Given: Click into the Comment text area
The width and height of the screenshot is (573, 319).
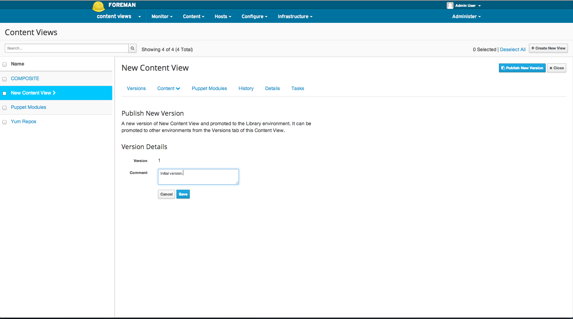Looking at the screenshot, I should coord(198,177).
